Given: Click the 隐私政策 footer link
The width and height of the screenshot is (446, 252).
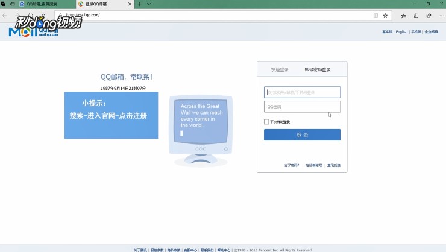Looking at the screenshot, I should [174, 250].
